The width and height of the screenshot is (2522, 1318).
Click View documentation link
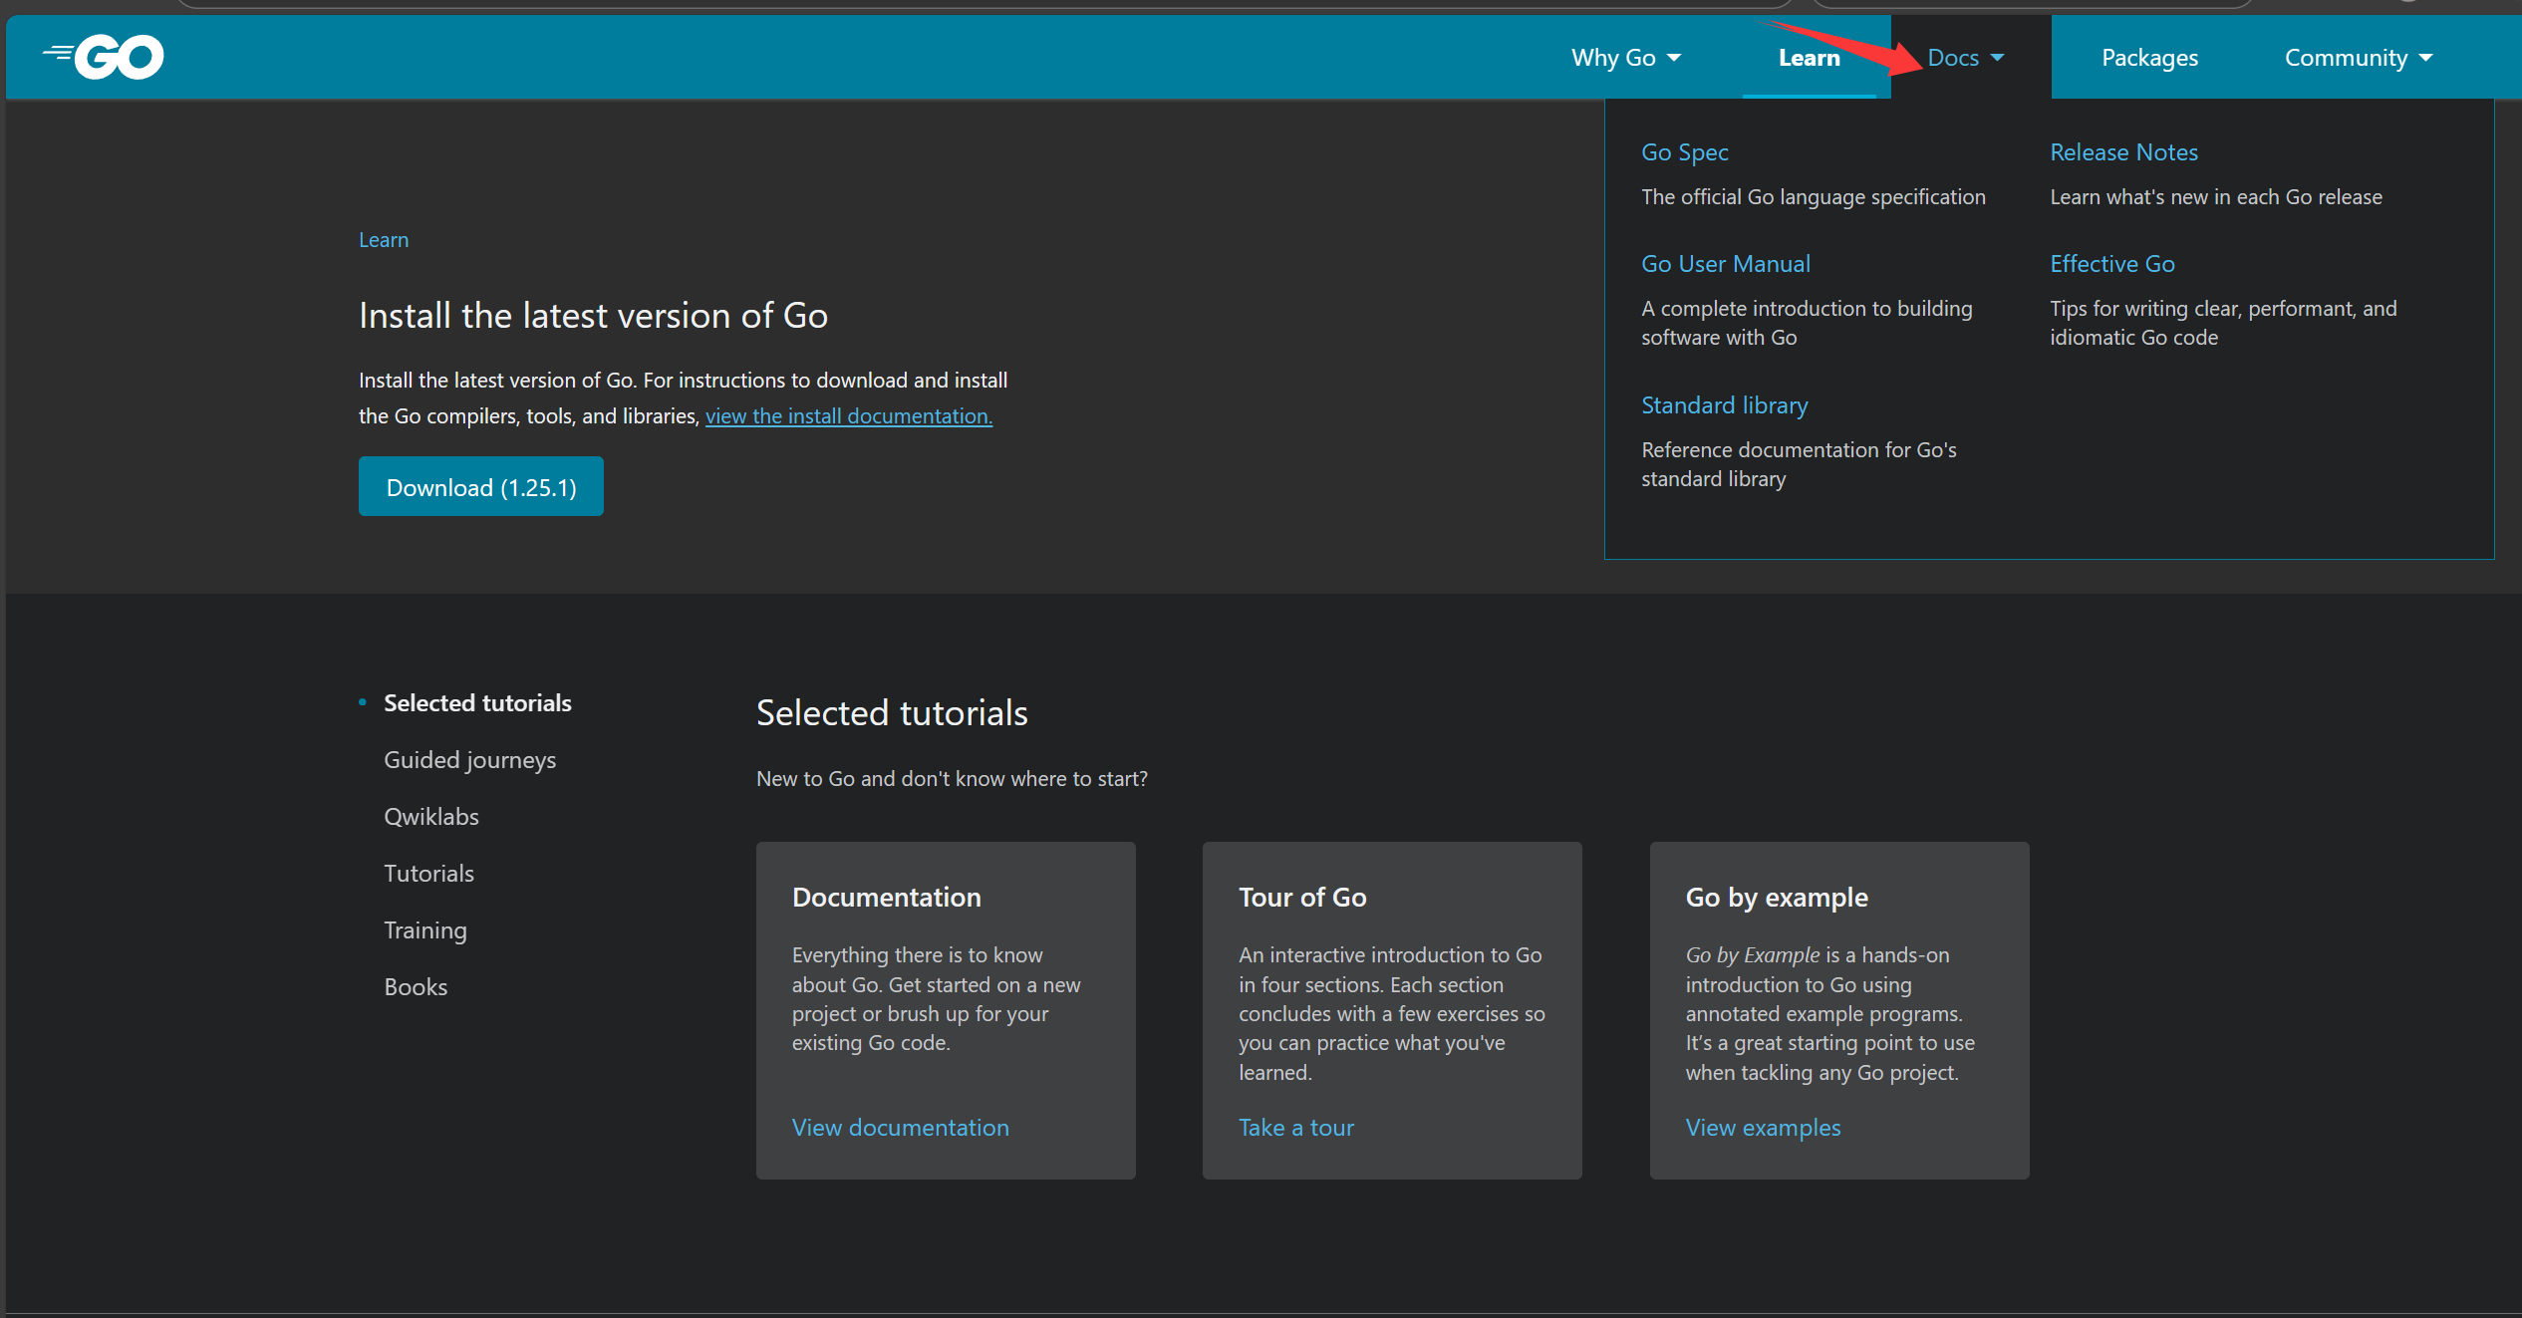click(x=900, y=1128)
